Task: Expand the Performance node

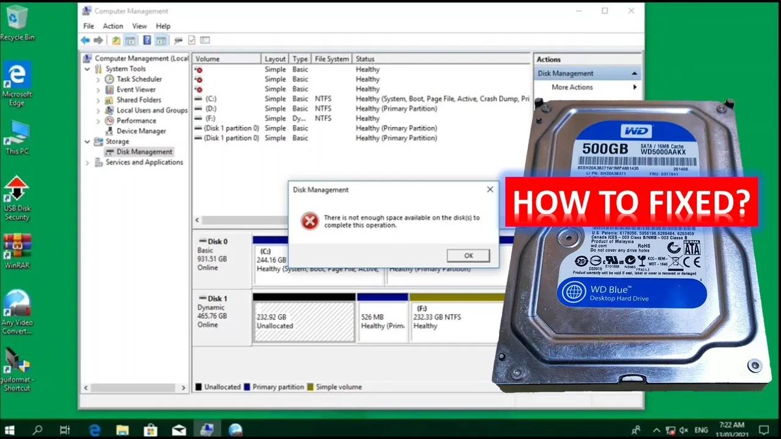Action: [x=98, y=121]
